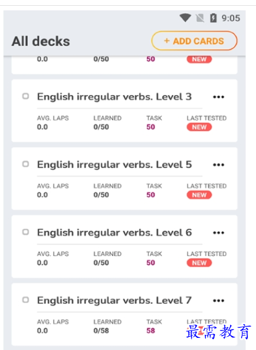Tap the battery charging icon

(213, 18)
